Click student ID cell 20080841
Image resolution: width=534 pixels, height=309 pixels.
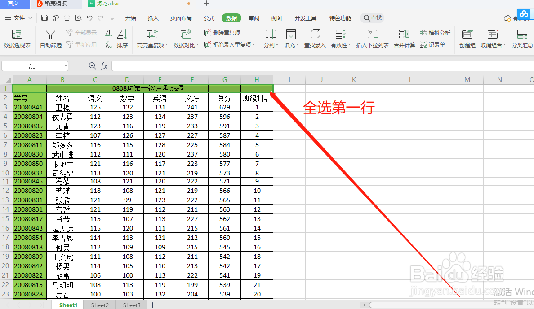[30, 108]
